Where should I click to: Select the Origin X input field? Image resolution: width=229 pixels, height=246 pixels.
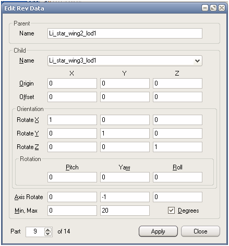click(x=72, y=83)
